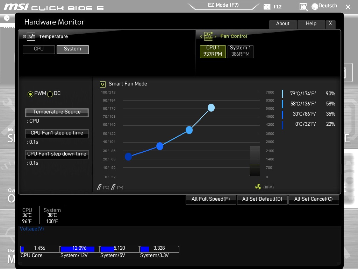
Task: Select the 79°C fan curve point
Action: [211, 108]
